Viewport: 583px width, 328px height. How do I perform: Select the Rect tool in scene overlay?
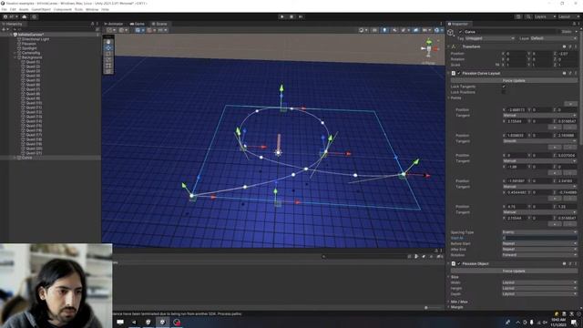click(108, 66)
